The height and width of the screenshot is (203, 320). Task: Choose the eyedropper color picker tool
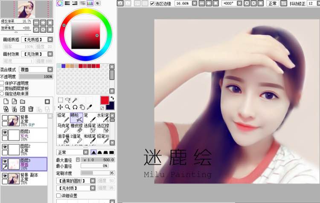coord(90,107)
